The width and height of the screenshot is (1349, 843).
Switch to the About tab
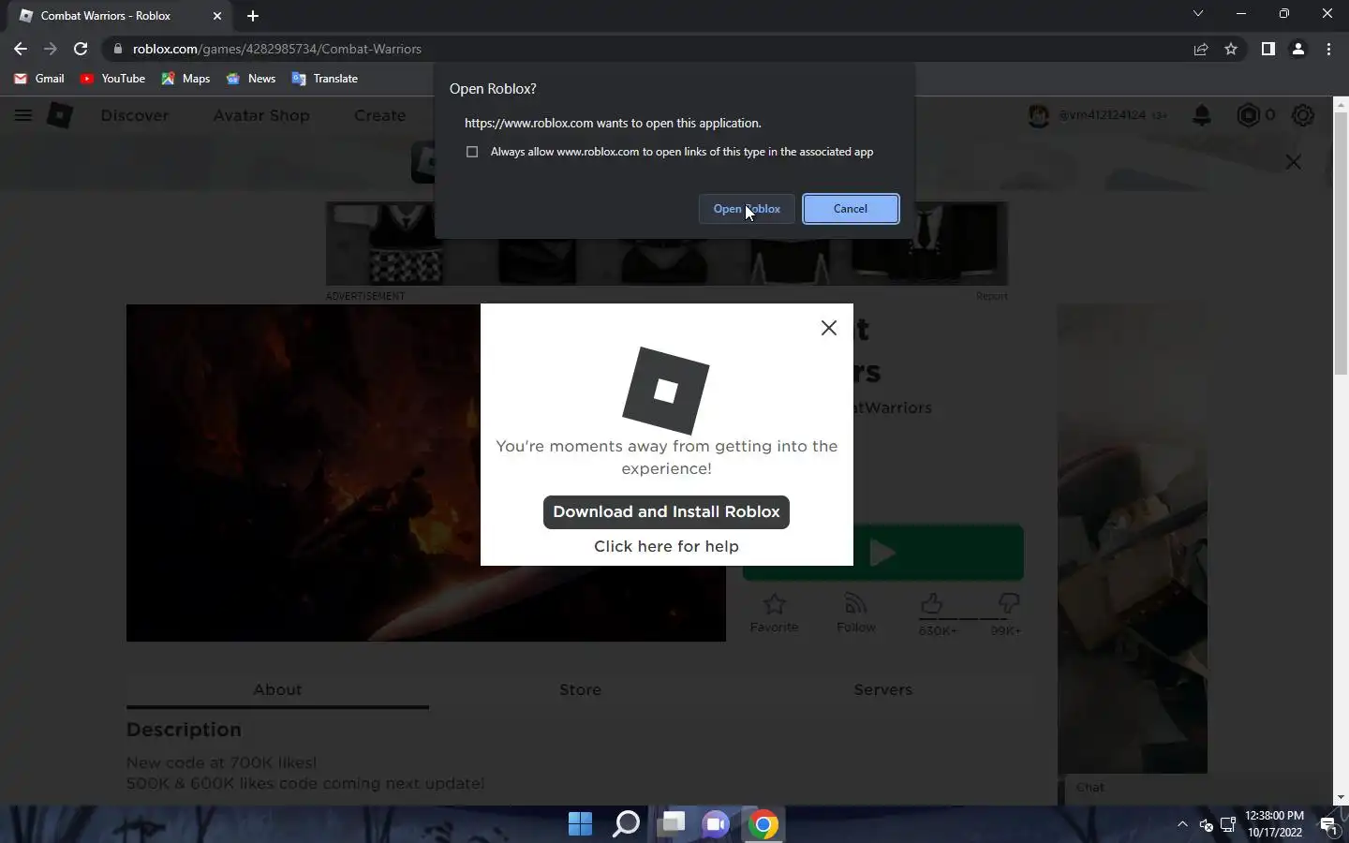(x=277, y=689)
